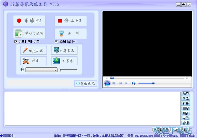The image size is (197, 138).
Task: Click 删除 delete button
Action: (186, 108)
